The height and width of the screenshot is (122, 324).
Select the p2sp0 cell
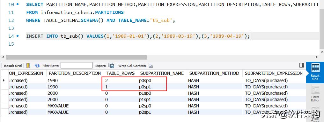tap(145, 106)
